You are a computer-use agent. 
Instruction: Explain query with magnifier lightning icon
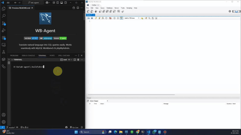[x=103, y=18]
